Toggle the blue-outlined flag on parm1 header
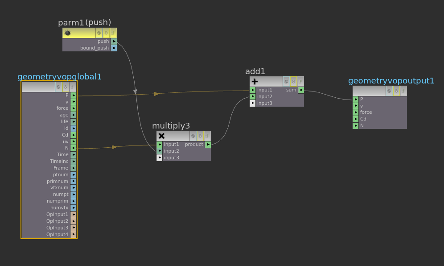 pyautogui.click(x=99, y=33)
